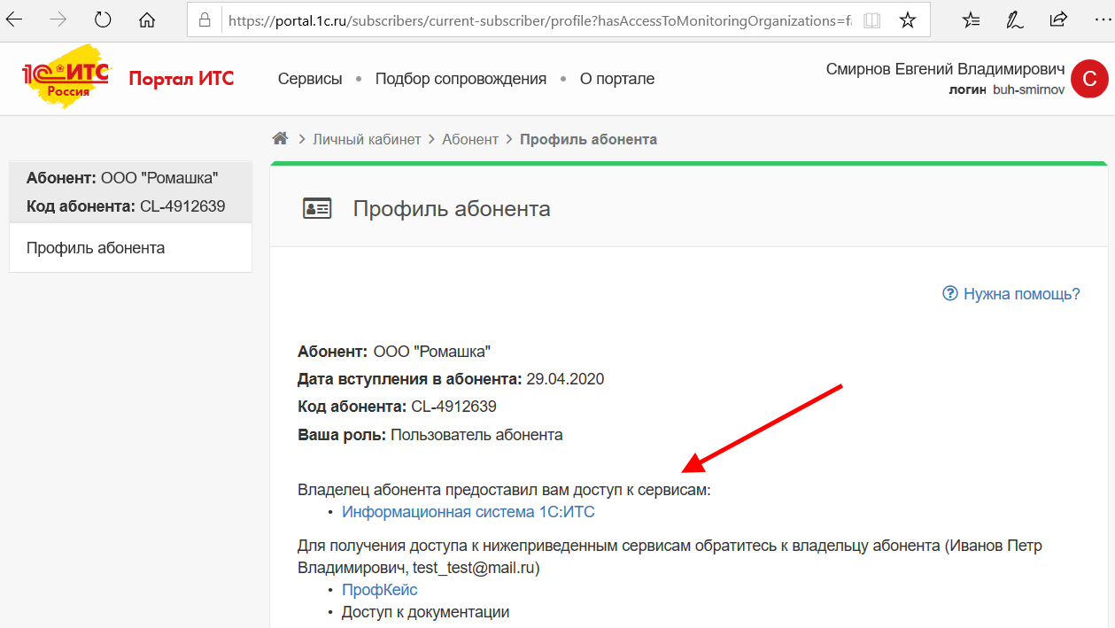
Task: Open О портале menu item
Action: pyautogui.click(x=617, y=79)
